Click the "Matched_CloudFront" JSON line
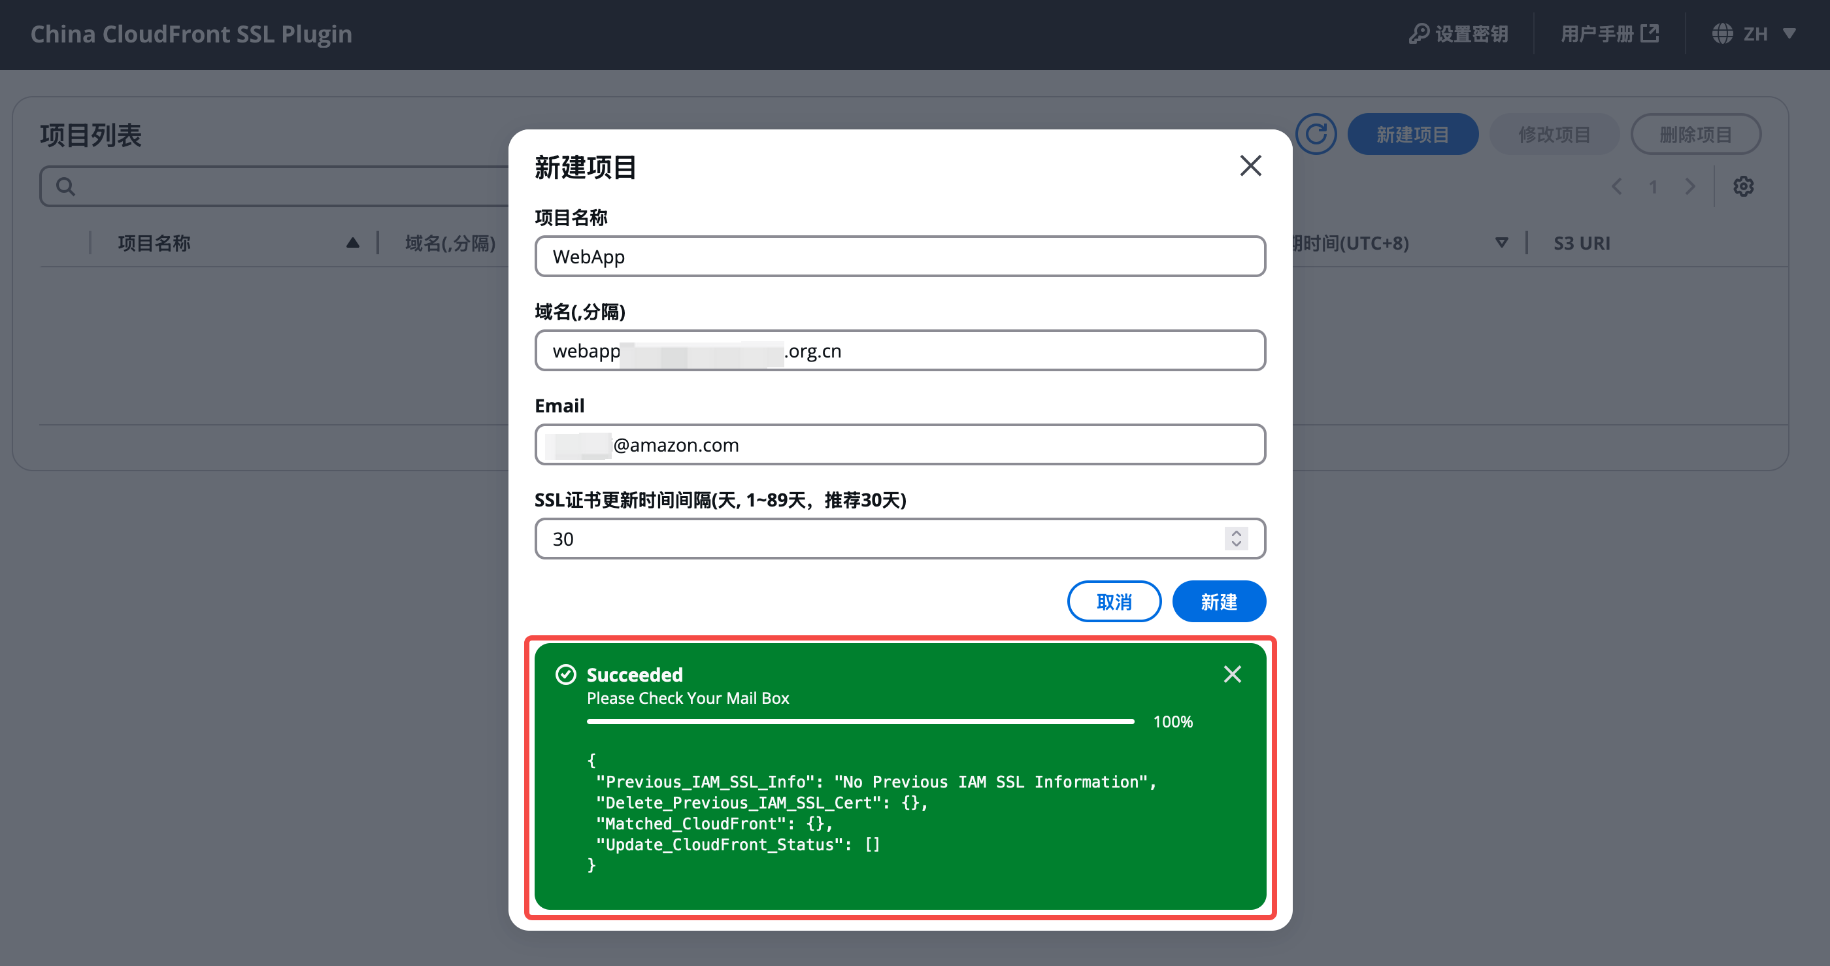The width and height of the screenshot is (1830, 966). pyautogui.click(x=714, y=824)
